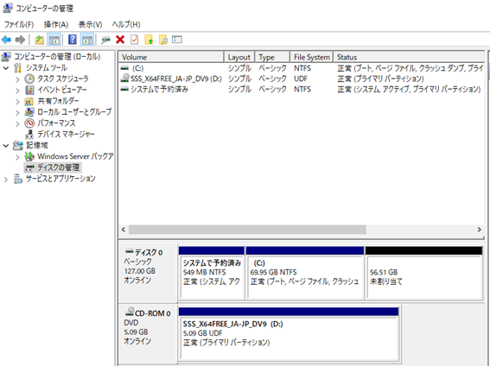
Task: Expand the サービスとアプリケーション node
Action: click(x=6, y=179)
